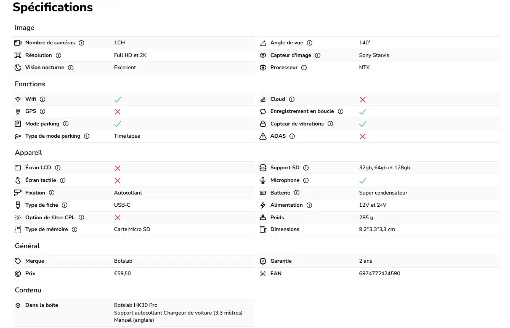Click the tag icon beside Marque
Image resolution: width=510 pixels, height=328 pixels.
pyautogui.click(x=18, y=261)
